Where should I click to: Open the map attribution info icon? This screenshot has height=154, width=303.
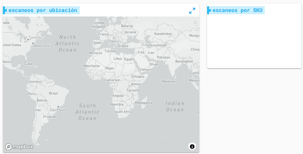click(192, 147)
